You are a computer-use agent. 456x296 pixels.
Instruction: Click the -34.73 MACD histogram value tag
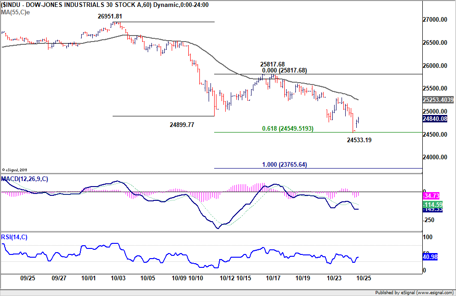pos(431,196)
